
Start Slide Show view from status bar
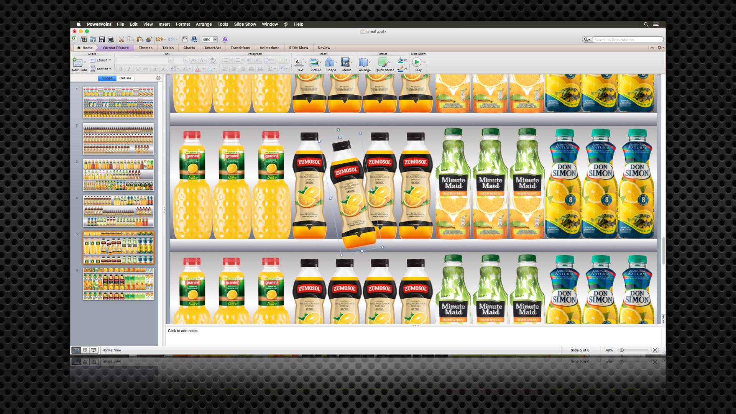pos(94,350)
